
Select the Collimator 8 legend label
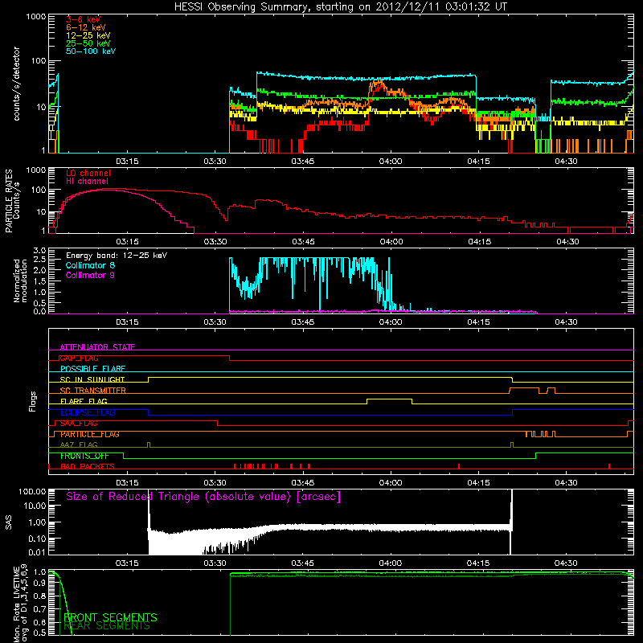tap(90, 265)
